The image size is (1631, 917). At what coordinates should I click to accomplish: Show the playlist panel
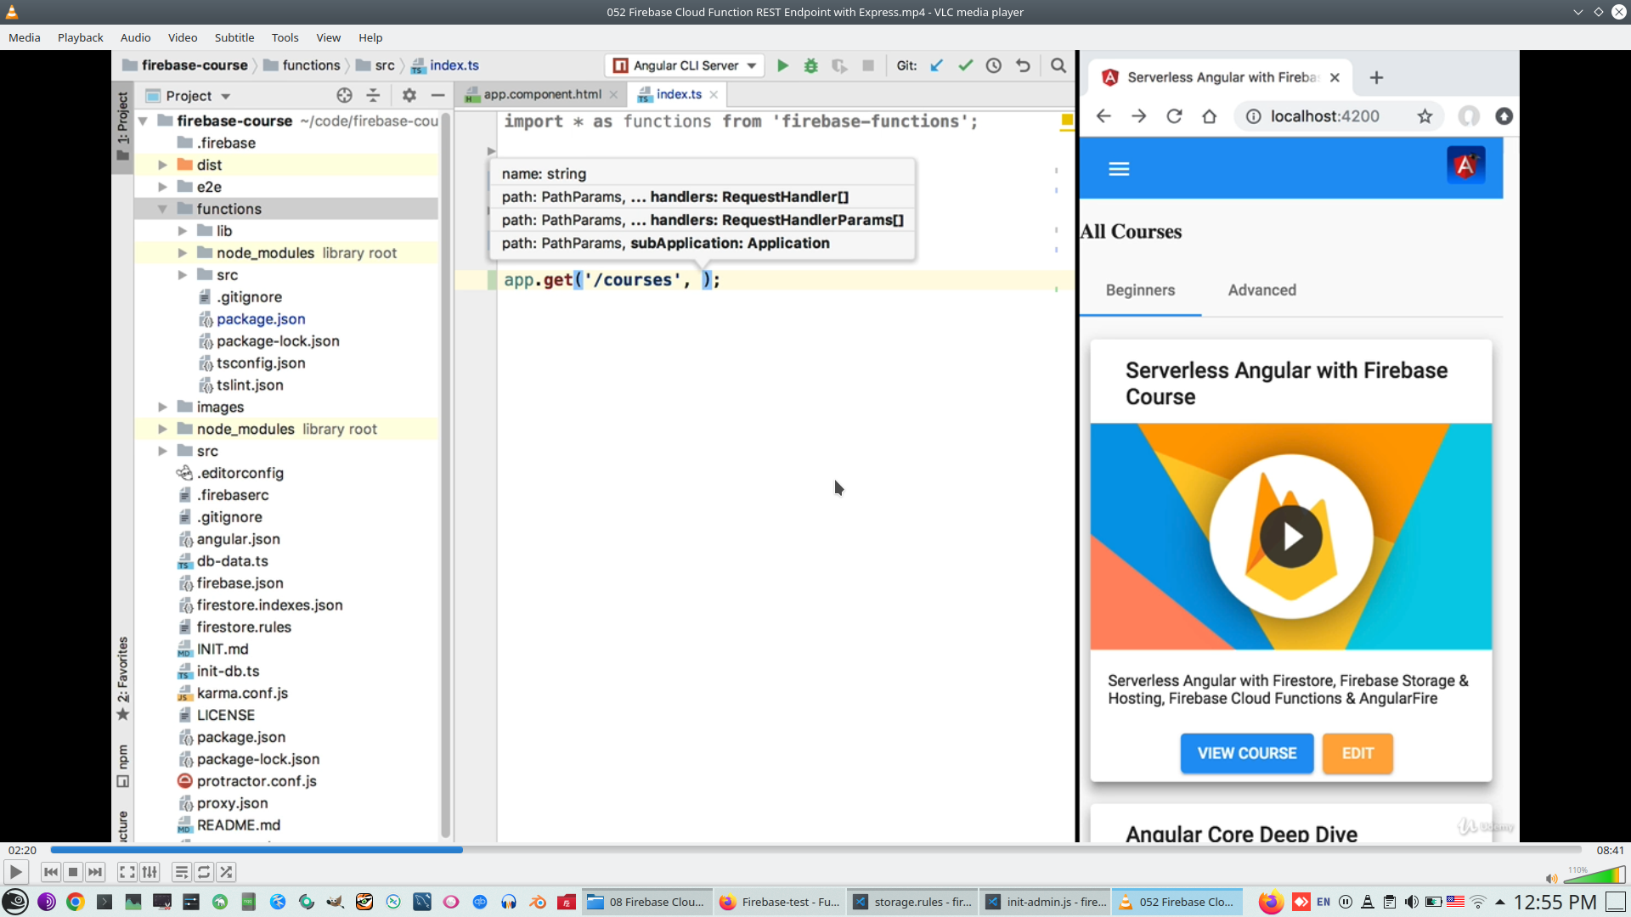[181, 872]
